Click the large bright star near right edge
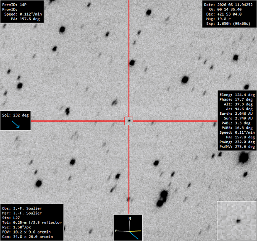Viewport: 257px width, 241px height. pos(244,158)
